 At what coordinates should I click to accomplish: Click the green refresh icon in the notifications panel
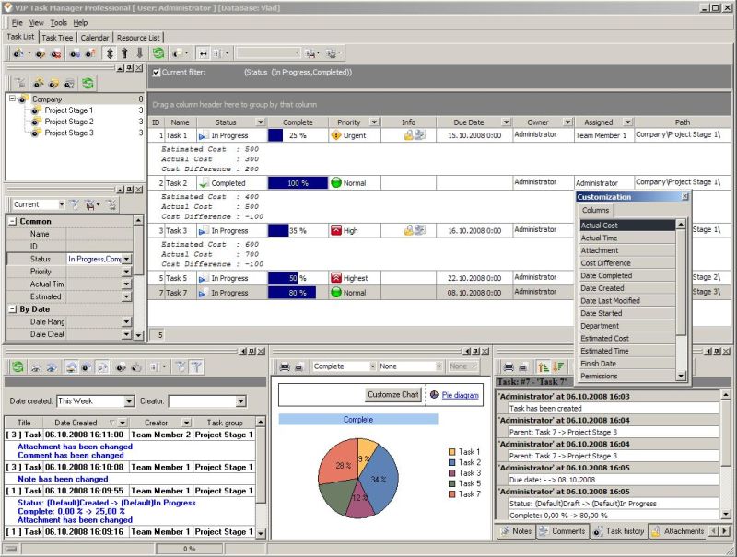18,366
